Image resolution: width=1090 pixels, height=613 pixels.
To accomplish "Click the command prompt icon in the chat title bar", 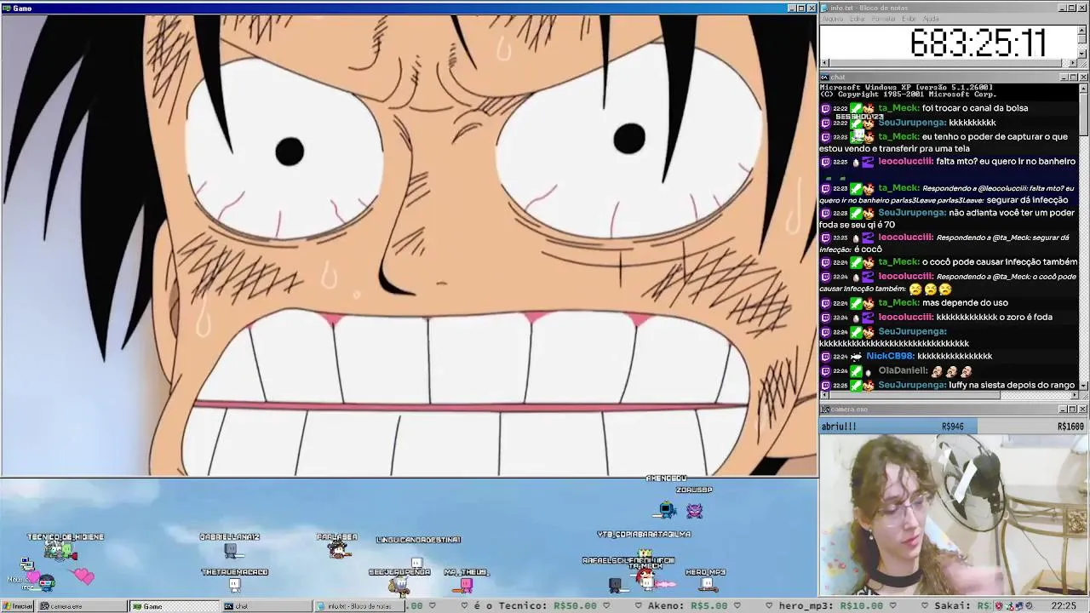I will point(825,77).
